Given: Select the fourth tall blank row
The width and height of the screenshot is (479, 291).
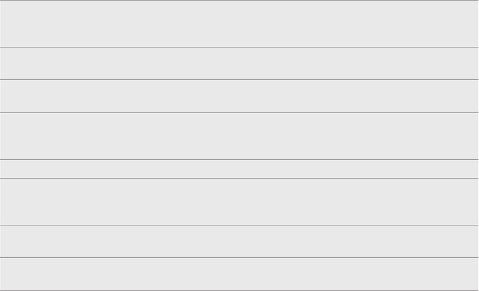Looking at the screenshot, I should (239, 136).
